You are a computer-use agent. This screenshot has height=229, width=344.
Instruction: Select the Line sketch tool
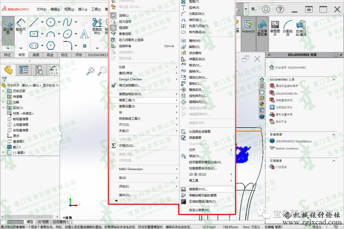pos(34,22)
